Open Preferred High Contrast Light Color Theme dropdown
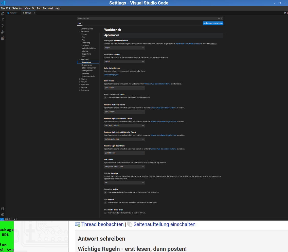This screenshot has width=288, height=252. [x=124, y=139]
